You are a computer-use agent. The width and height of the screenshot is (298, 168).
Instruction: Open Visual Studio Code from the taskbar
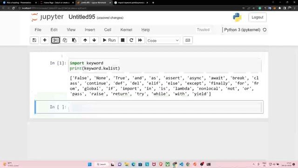pos(181,164)
